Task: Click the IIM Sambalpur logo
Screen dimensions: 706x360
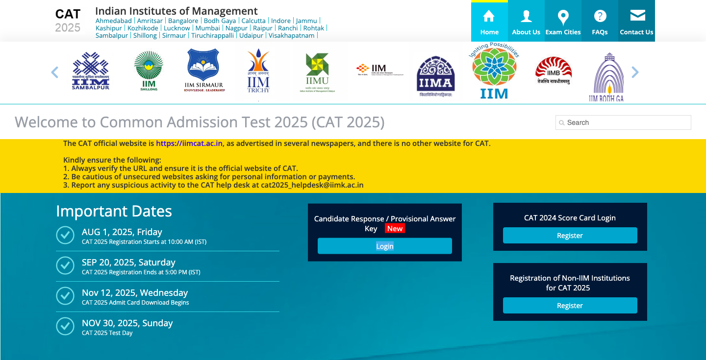Action: tap(91, 72)
